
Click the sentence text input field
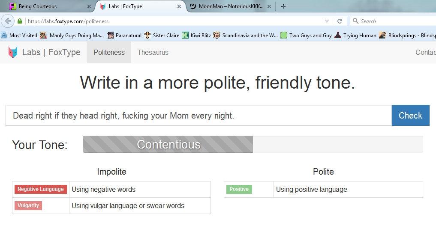point(198,116)
